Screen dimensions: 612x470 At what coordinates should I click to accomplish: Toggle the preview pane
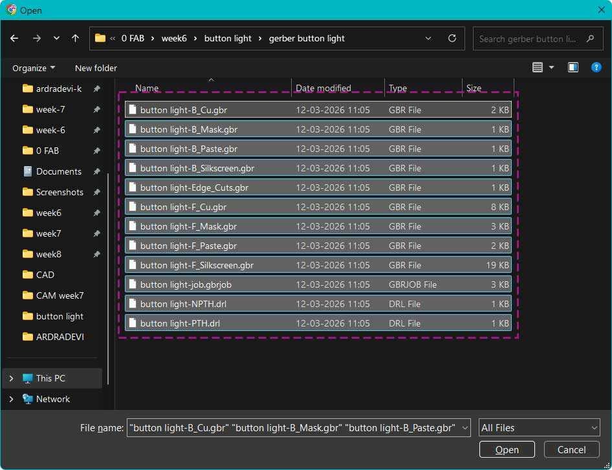tap(573, 67)
